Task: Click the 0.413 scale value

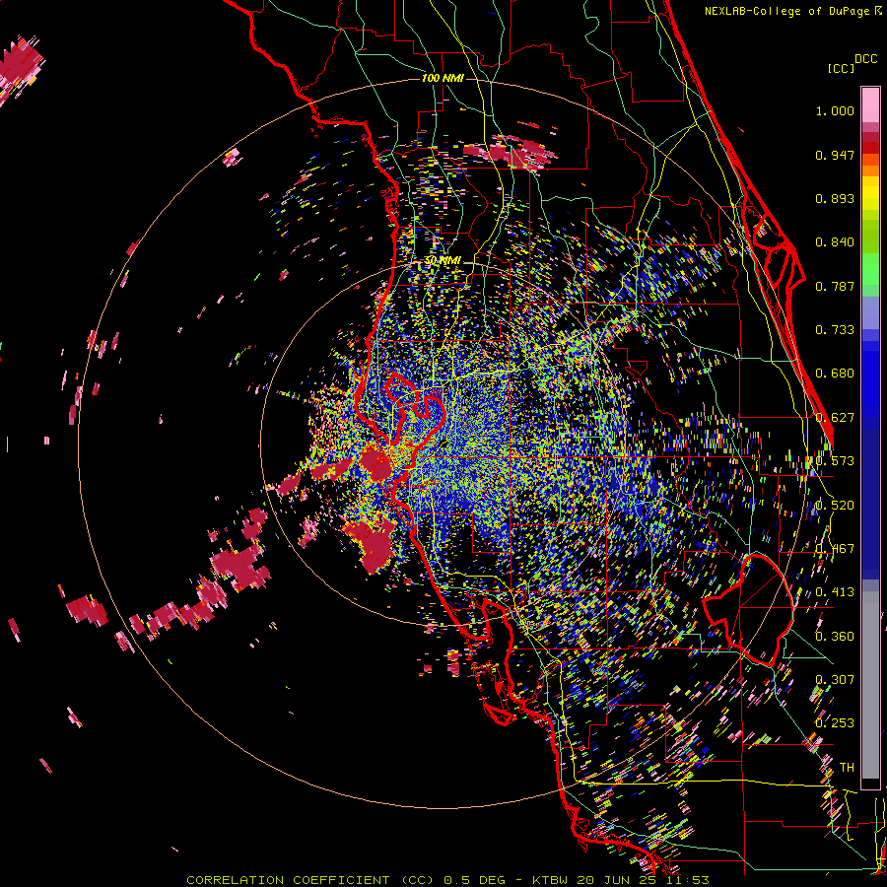Action: (x=835, y=592)
